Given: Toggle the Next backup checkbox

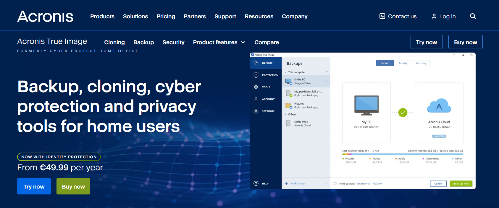Looking at the screenshot, I should click(335, 184).
